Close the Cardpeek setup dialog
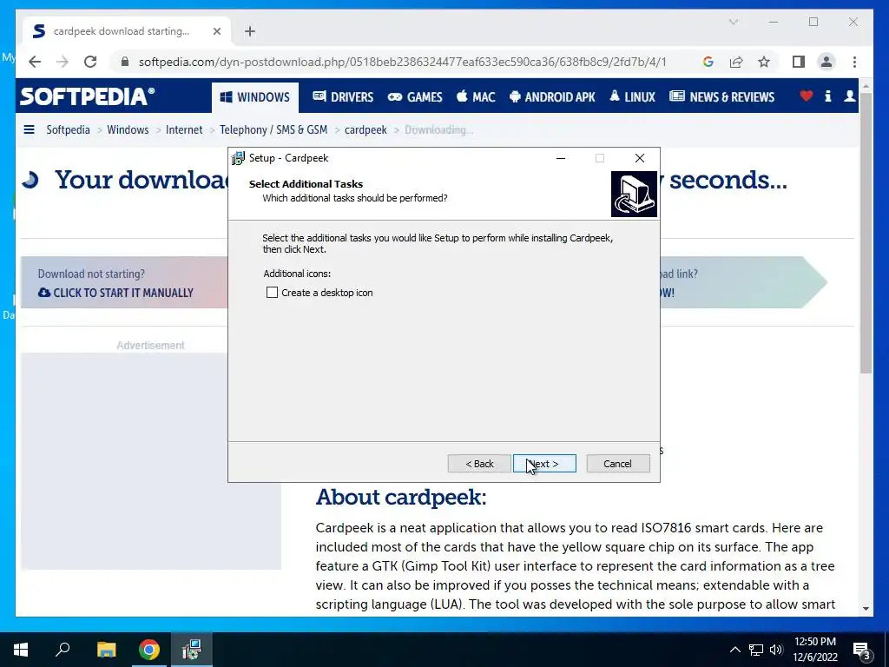 tap(640, 158)
